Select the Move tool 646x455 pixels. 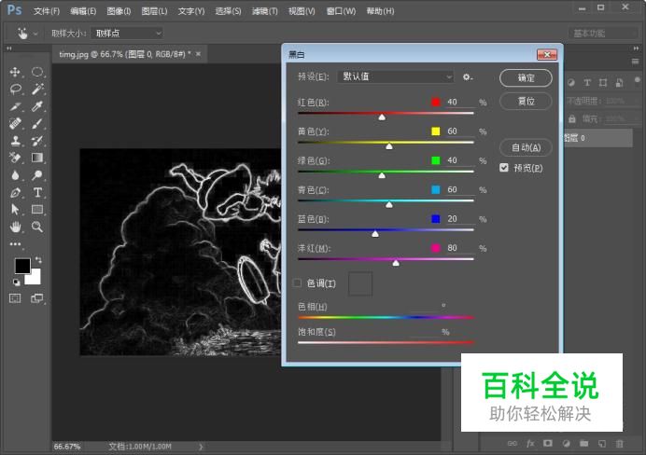tap(15, 73)
